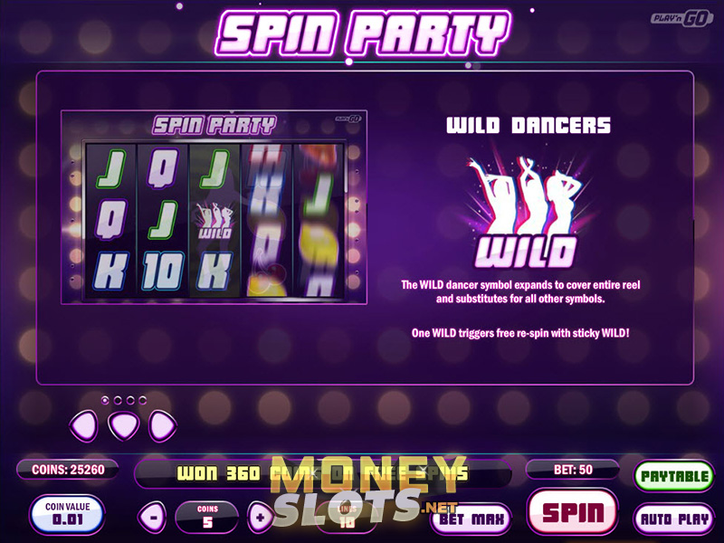
Task: Click the BET: 50 display
Action: 573,470
